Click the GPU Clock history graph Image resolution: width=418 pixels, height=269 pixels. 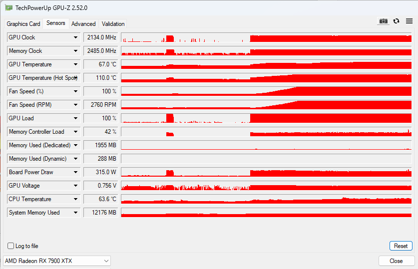[x=266, y=37]
